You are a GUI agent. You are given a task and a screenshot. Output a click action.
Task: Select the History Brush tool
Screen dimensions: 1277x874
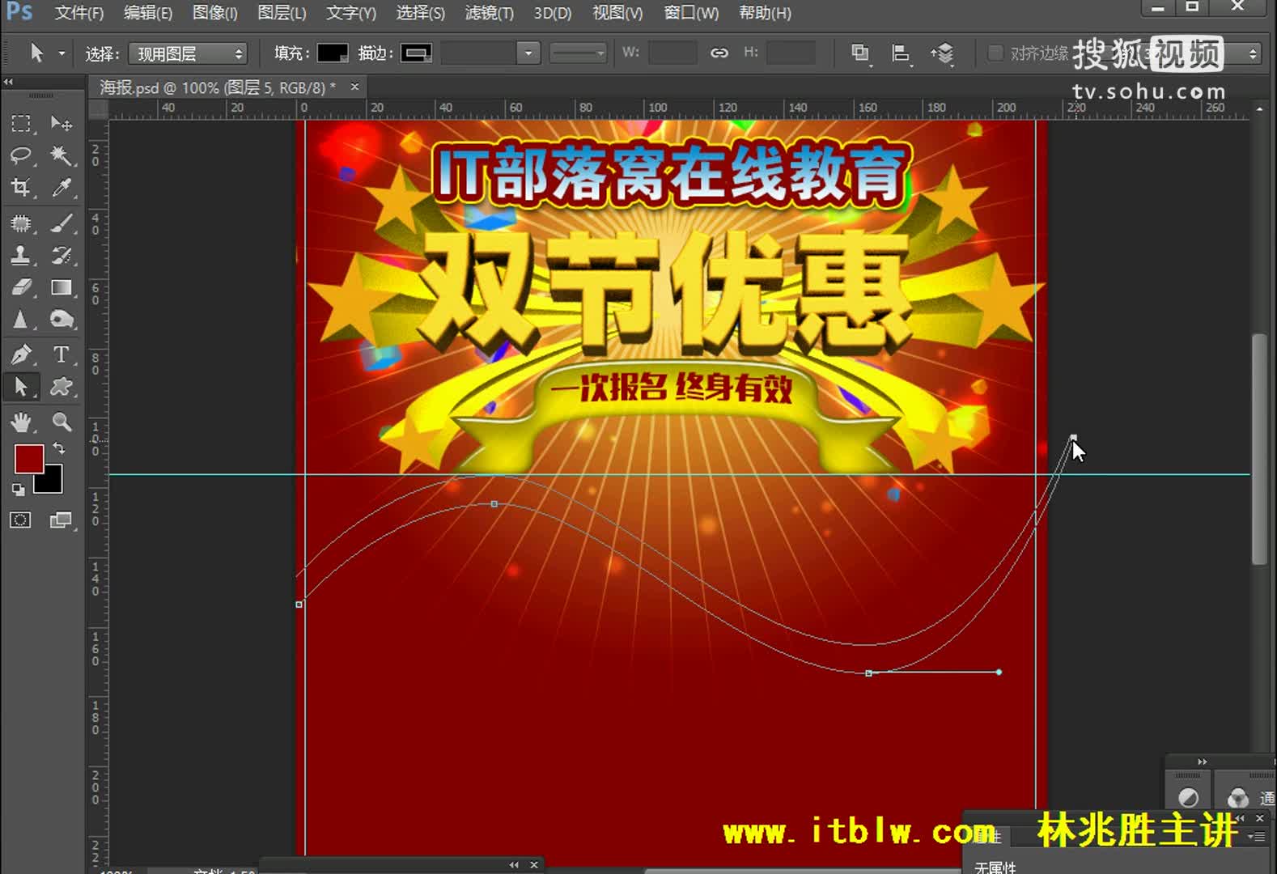pyautogui.click(x=61, y=256)
